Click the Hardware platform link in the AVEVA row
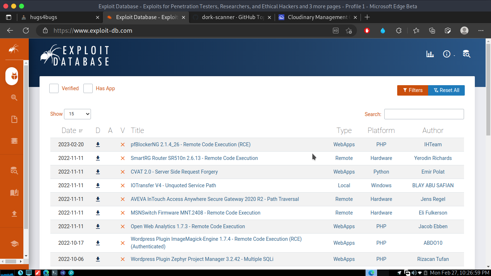Viewport: 491px width, 276px height. (381, 199)
